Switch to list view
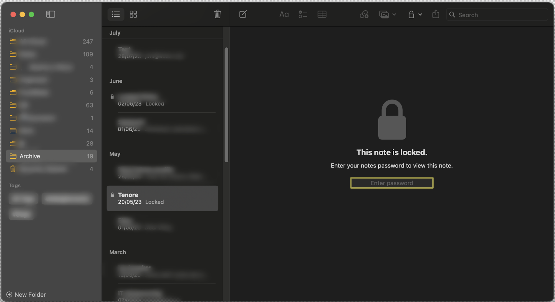Screen dimensions: 555x302 click(116, 14)
